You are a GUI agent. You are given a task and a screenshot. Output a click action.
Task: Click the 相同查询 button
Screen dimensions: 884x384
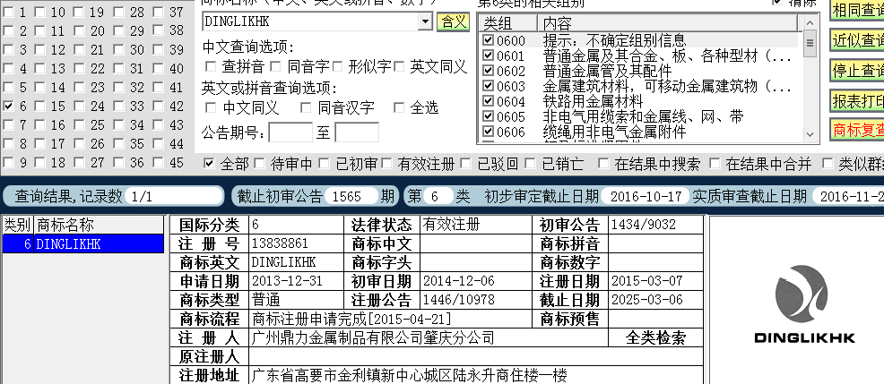pyautogui.click(x=857, y=10)
